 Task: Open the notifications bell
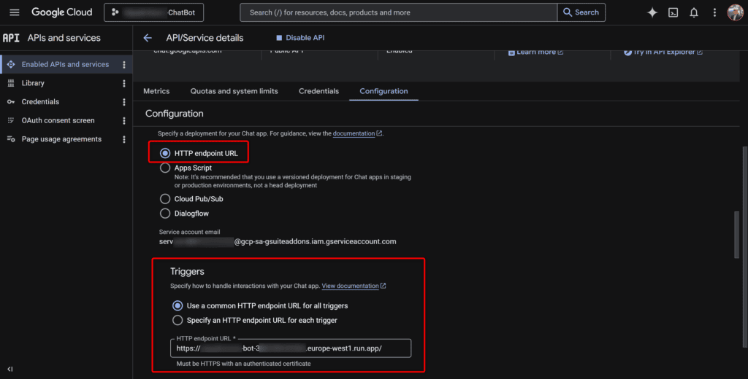[x=694, y=13]
